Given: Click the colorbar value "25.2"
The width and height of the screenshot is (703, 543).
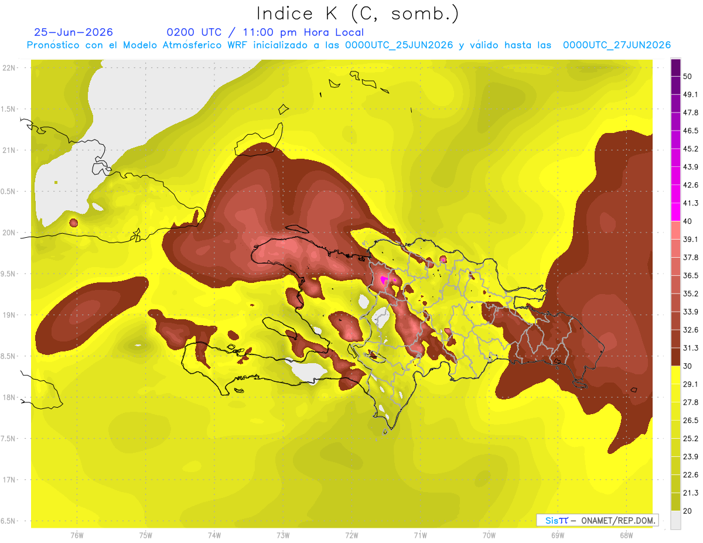Looking at the screenshot, I should pyautogui.click(x=690, y=439).
